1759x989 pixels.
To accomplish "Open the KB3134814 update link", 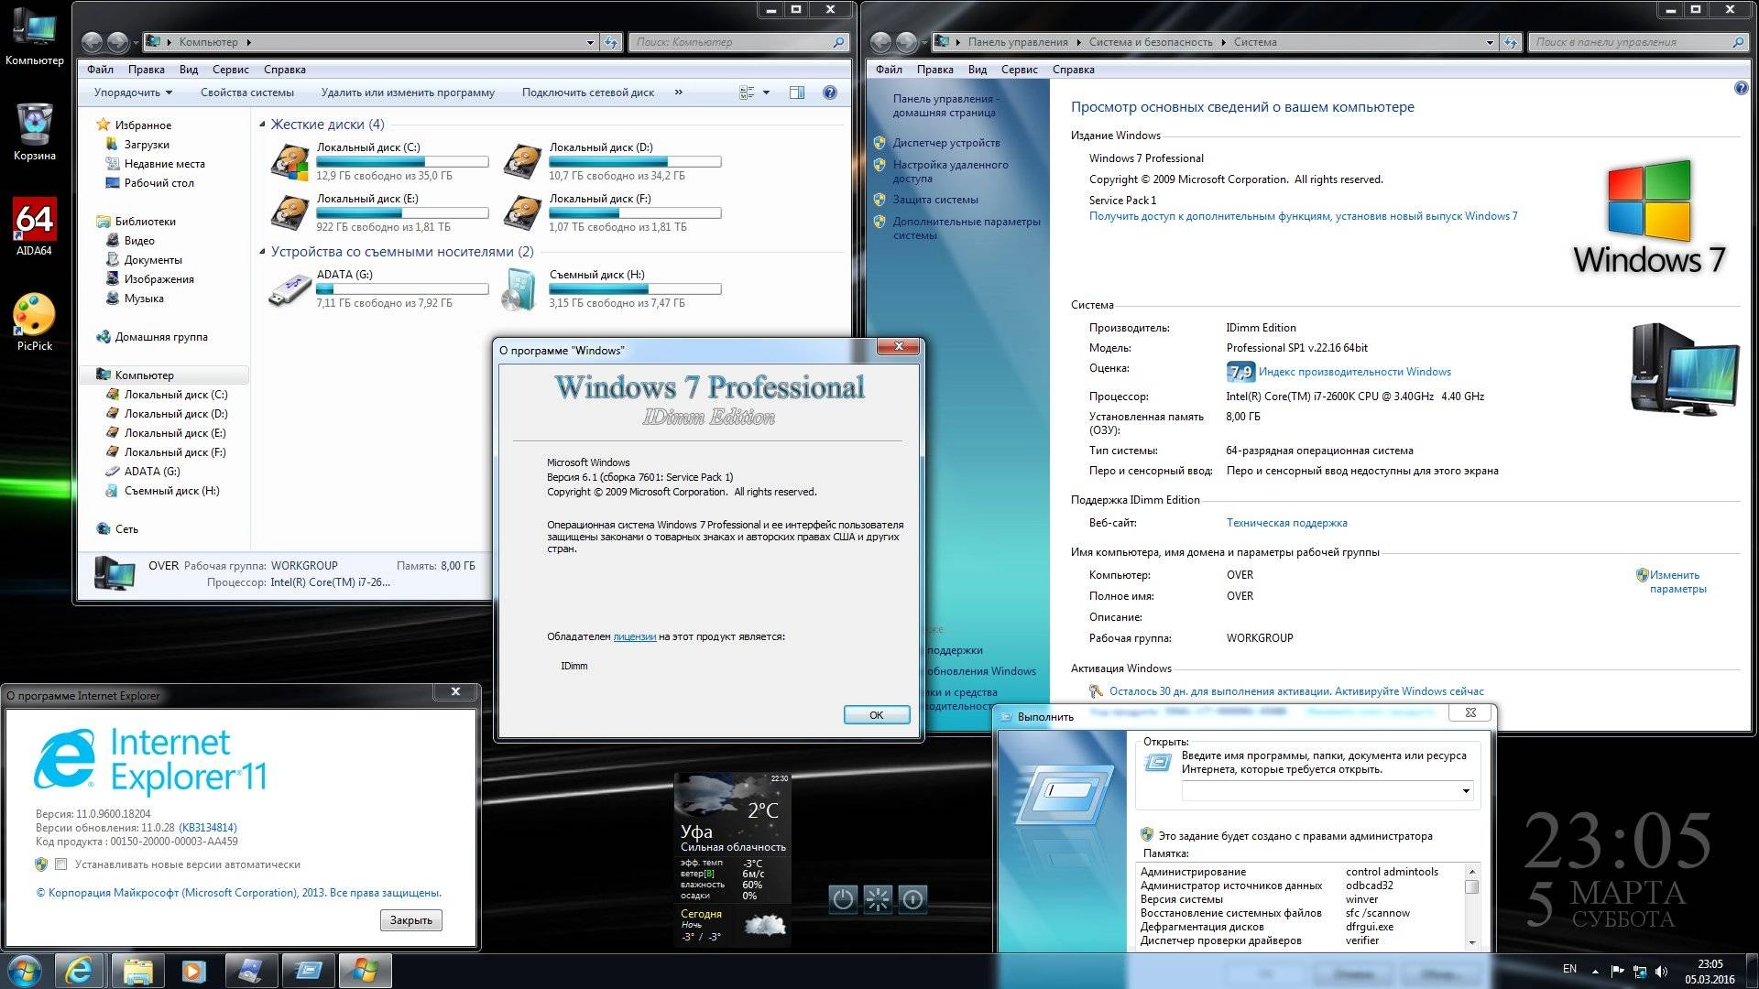I will coord(207,828).
